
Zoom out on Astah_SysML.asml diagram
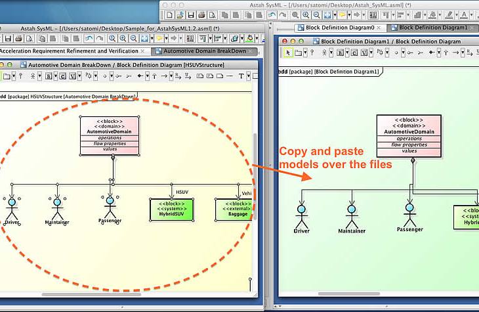317,14
